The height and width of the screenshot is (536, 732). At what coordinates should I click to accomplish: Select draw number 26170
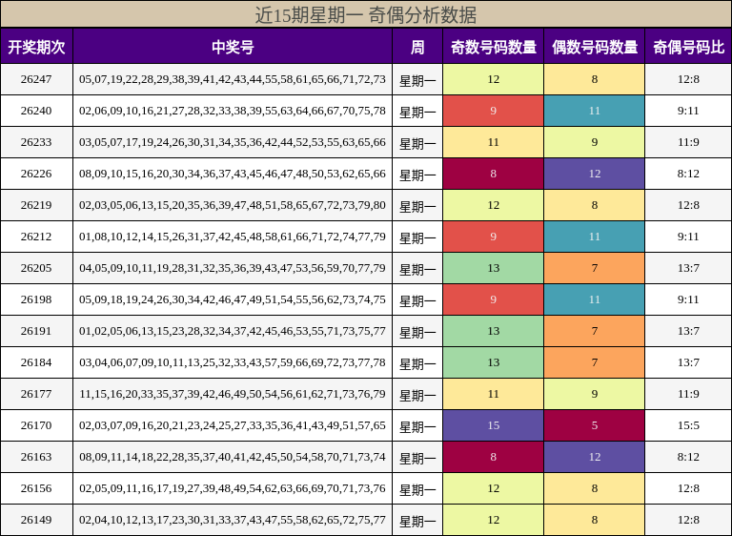click(36, 425)
